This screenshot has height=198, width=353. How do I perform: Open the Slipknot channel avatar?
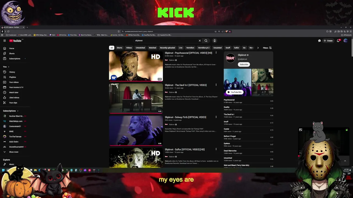click(231, 58)
